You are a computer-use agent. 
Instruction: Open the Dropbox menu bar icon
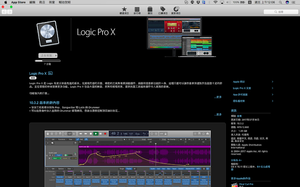[x=198, y=2]
